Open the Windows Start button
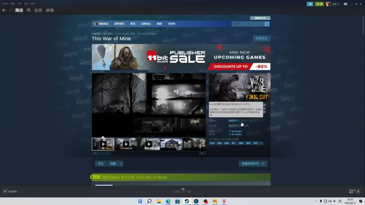 tap(140, 201)
